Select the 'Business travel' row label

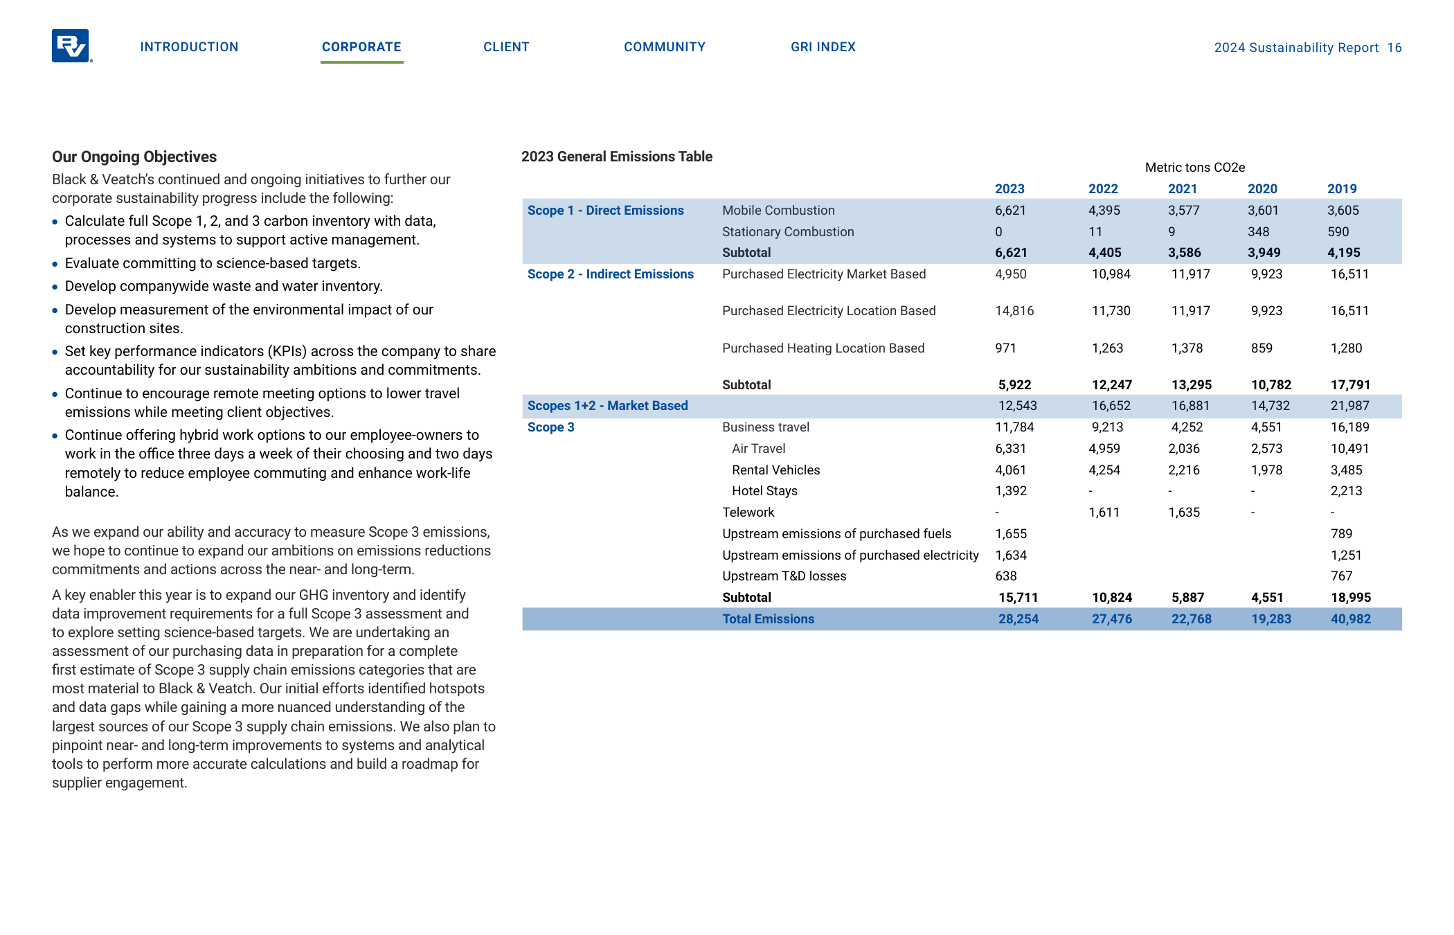766,427
